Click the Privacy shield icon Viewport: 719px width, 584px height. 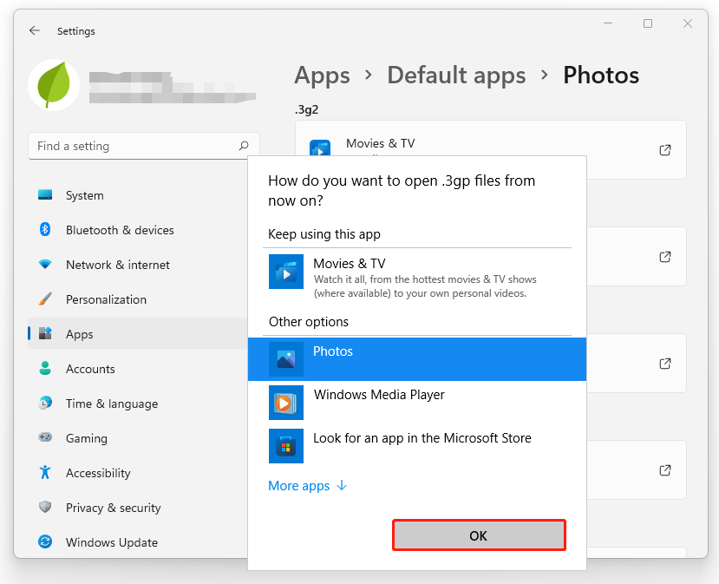[x=45, y=507]
